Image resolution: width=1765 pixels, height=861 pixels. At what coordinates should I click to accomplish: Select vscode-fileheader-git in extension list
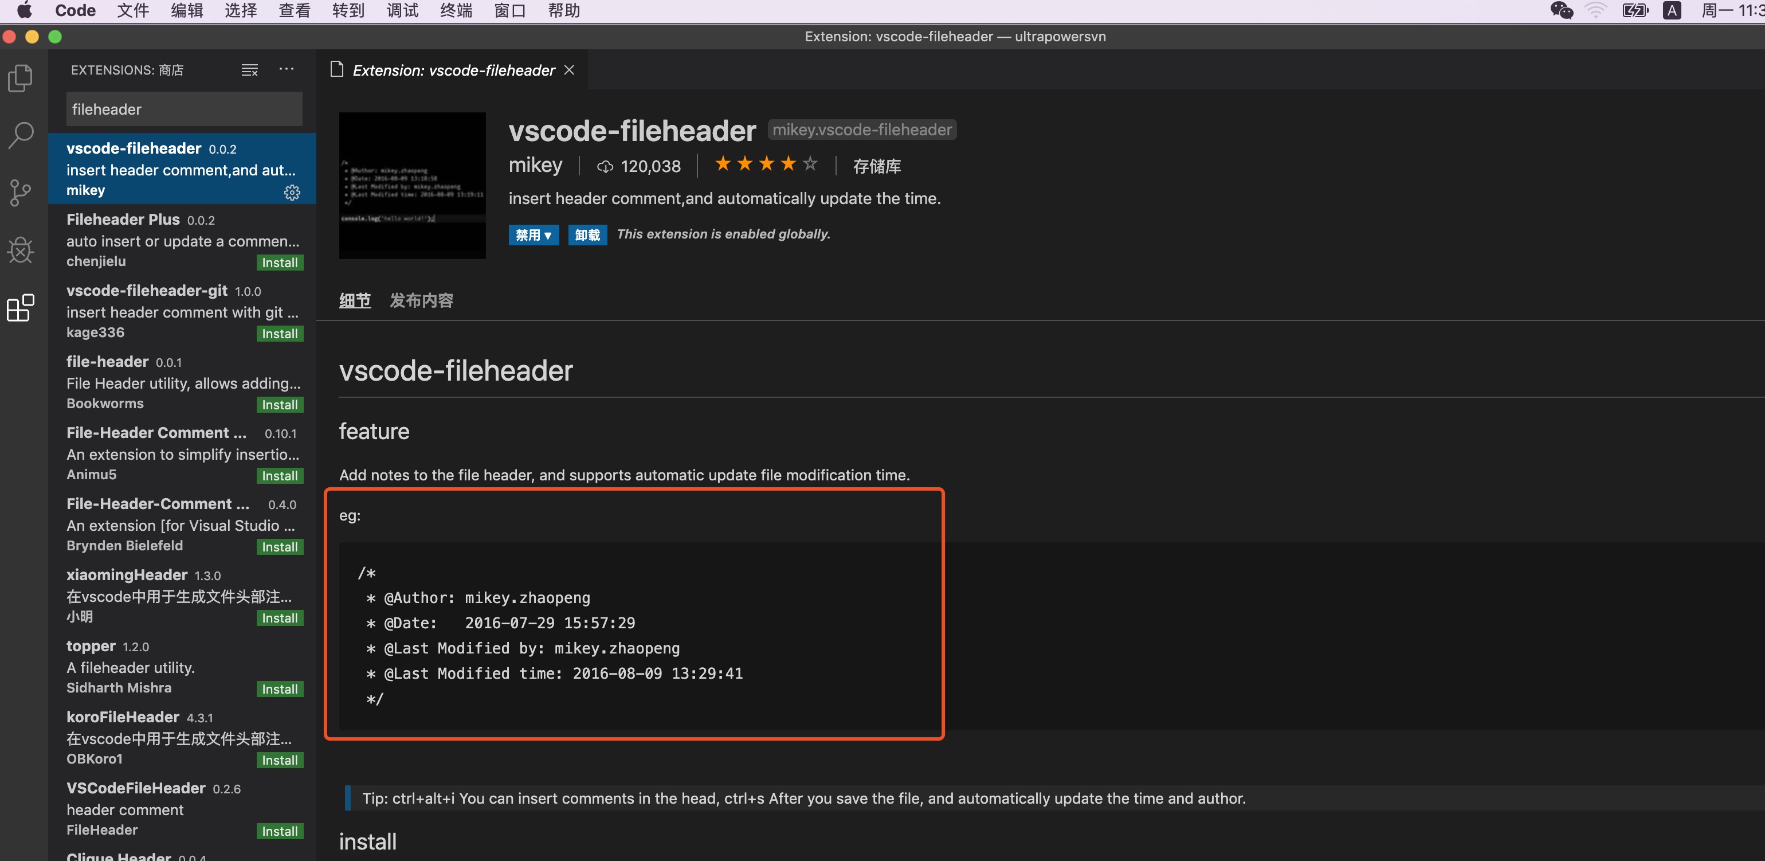coord(182,311)
